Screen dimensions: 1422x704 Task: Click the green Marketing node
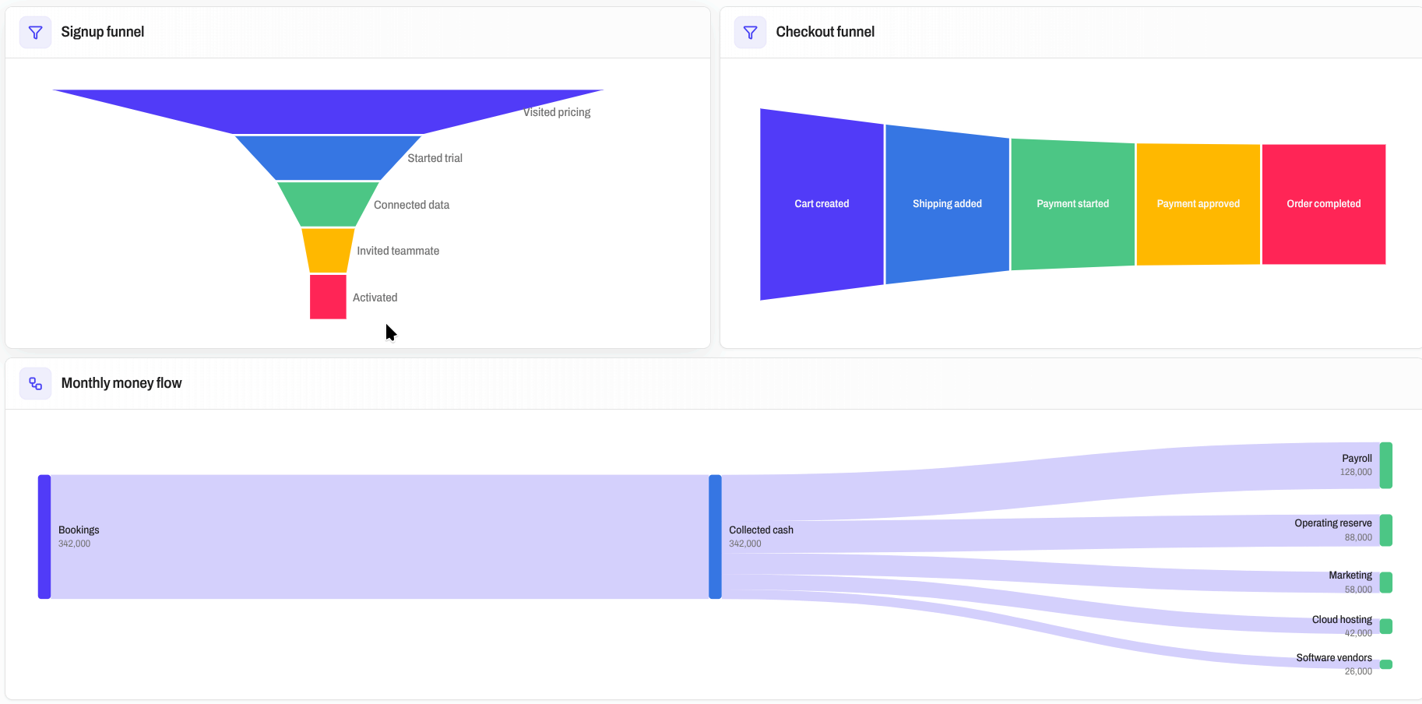(x=1385, y=583)
